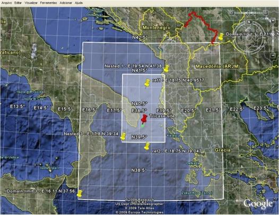Open the Ajuda menu

79,3
